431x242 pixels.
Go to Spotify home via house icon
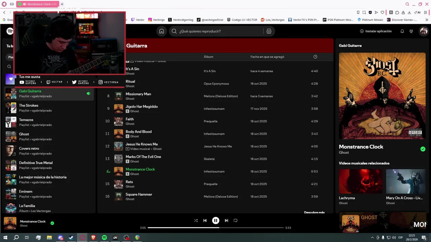pos(162,31)
